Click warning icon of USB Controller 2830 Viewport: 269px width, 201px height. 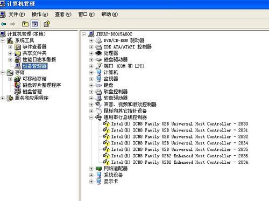(107, 124)
